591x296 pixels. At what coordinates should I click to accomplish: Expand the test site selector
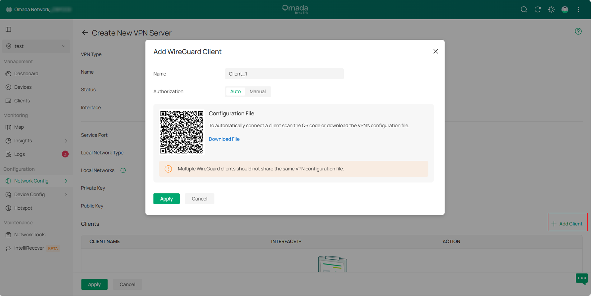36,46
